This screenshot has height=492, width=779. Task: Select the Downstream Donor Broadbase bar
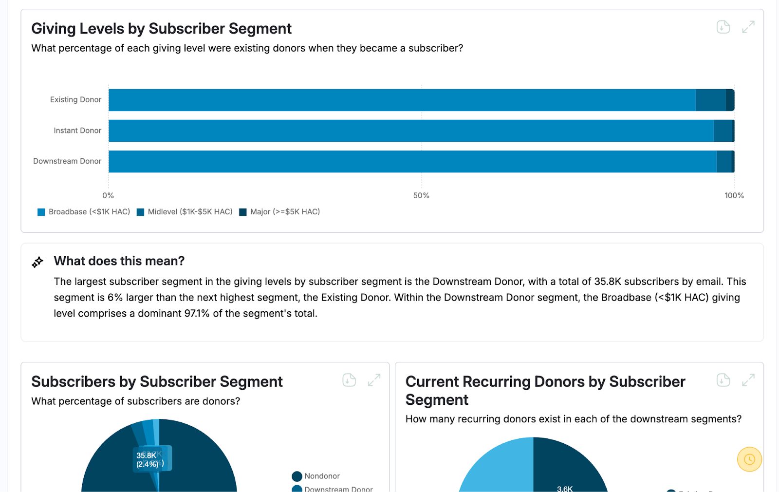[412, 161]
